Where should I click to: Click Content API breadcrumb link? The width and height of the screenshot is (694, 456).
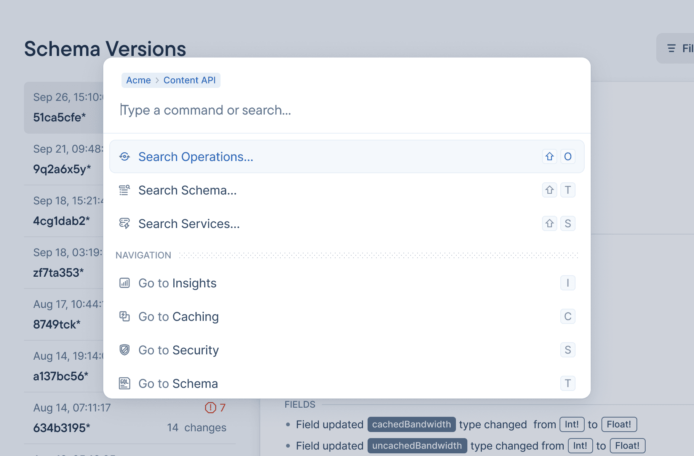tap(189, 80)
